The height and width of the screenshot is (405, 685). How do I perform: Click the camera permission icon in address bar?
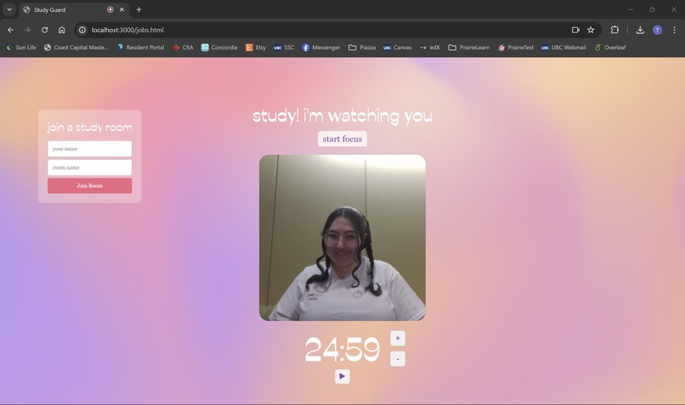[x=575, y=30]
